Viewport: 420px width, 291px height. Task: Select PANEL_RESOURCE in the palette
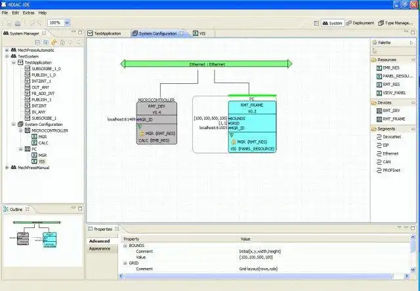[394, 76]
